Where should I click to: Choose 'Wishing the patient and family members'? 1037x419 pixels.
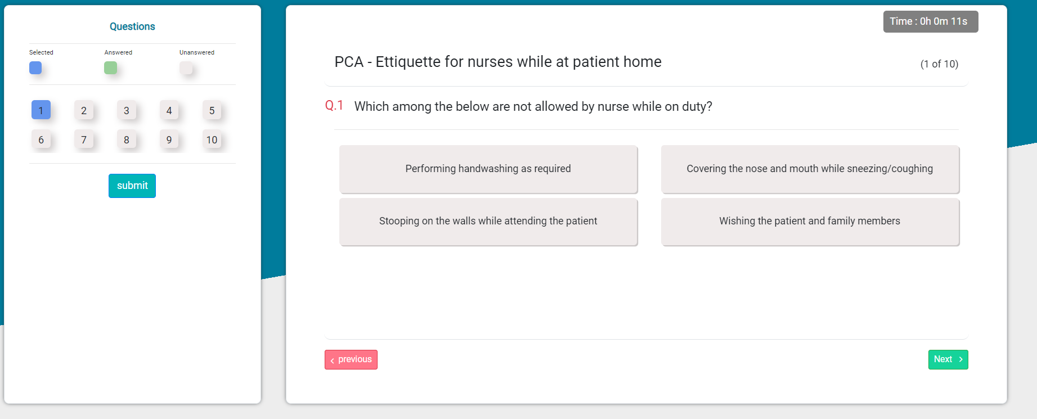pos(810,221)
